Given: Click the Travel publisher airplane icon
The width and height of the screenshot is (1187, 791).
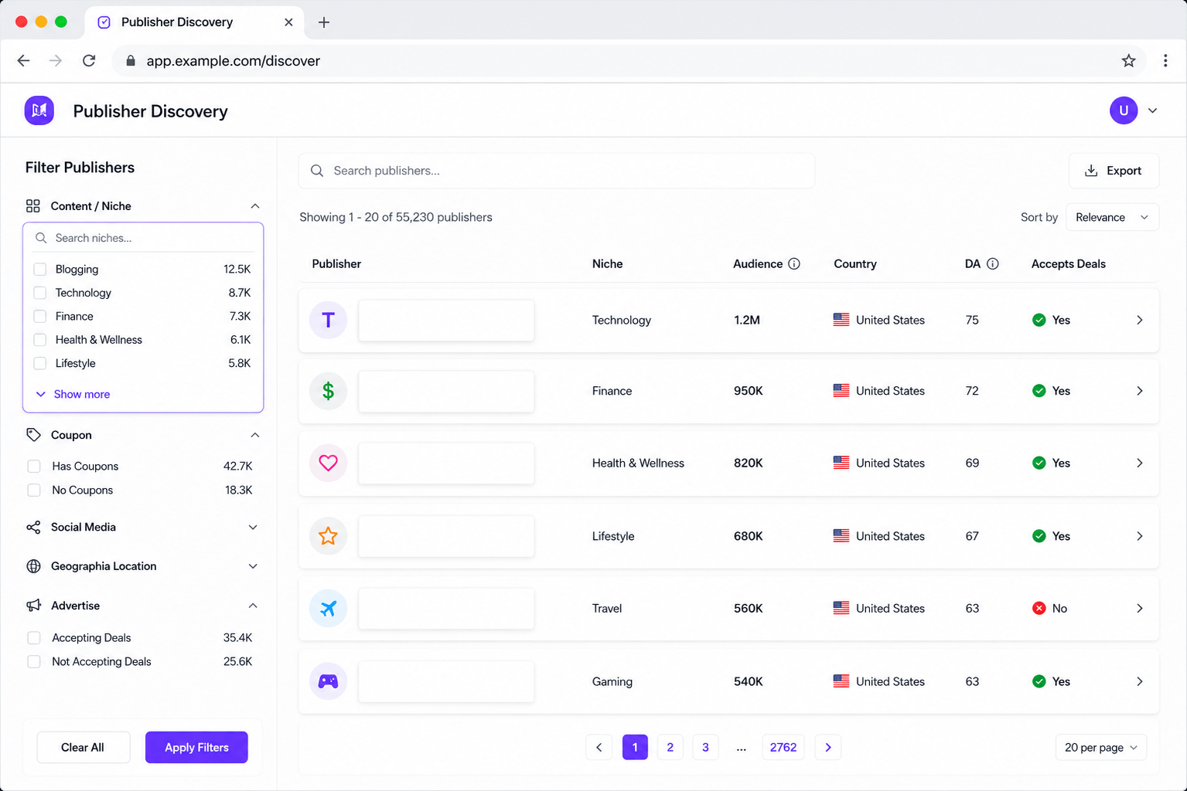Looking at the screenshot, I should coord(329,609).
